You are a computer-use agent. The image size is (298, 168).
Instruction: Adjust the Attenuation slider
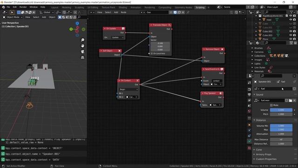(x=281, y=134)
